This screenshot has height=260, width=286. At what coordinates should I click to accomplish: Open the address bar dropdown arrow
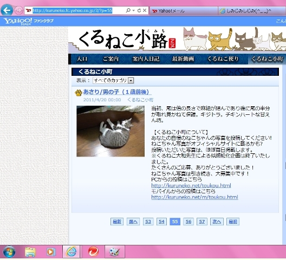pos(133,11)
